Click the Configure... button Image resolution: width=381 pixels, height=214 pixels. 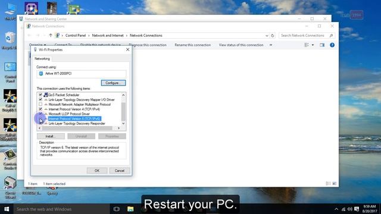(x=113, y=83)
